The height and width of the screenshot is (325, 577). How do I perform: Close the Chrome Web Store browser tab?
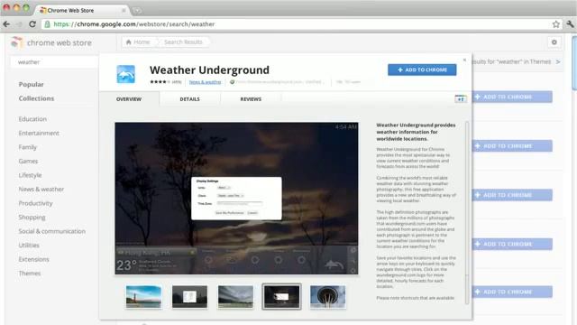pyautogui.click(x=124, y=10)
